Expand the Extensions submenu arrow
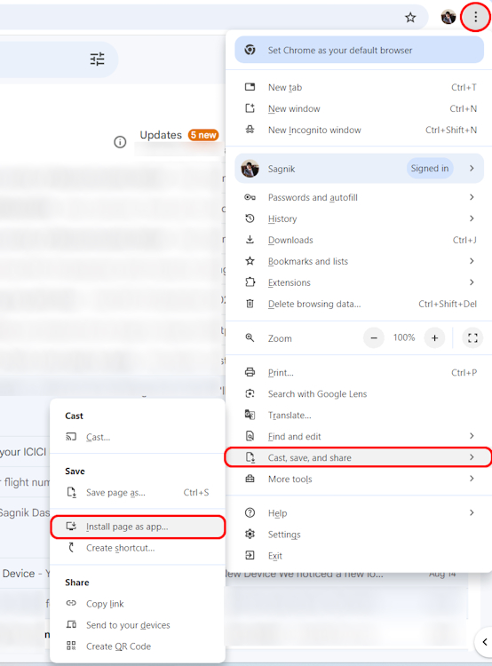The width and height of the screenshot is (492, 666). click(x=472, y=282)
